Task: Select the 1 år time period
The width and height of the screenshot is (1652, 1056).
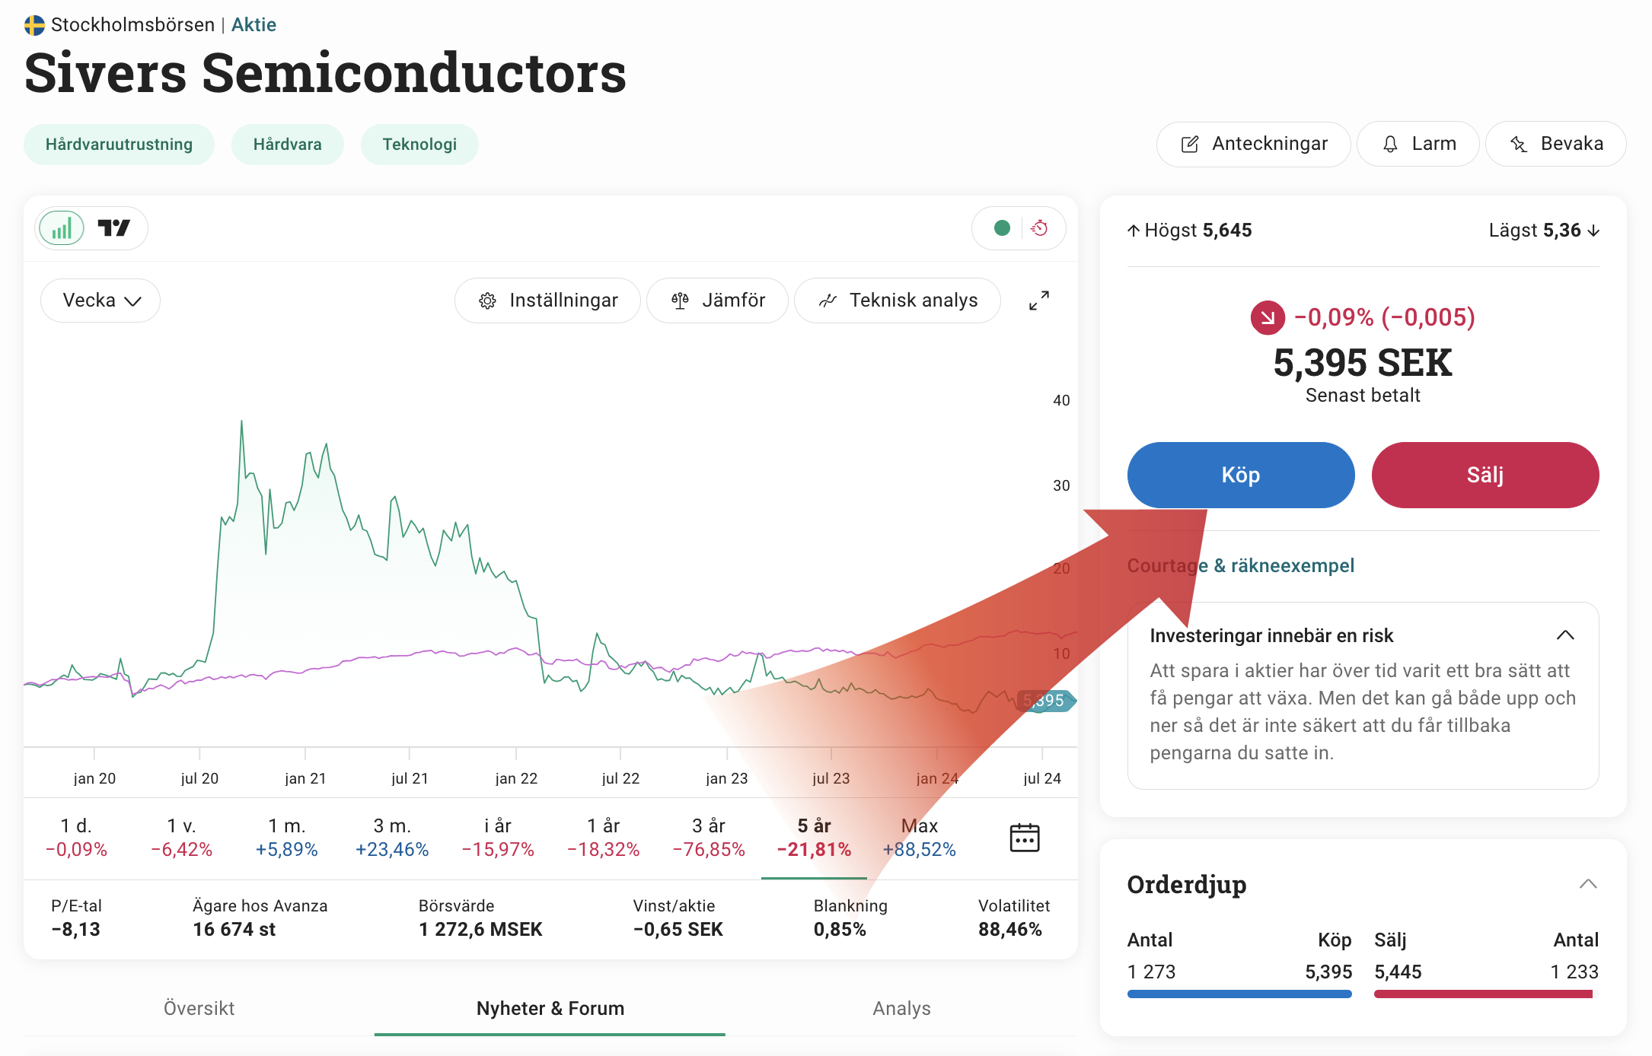Action: point(603,838)
